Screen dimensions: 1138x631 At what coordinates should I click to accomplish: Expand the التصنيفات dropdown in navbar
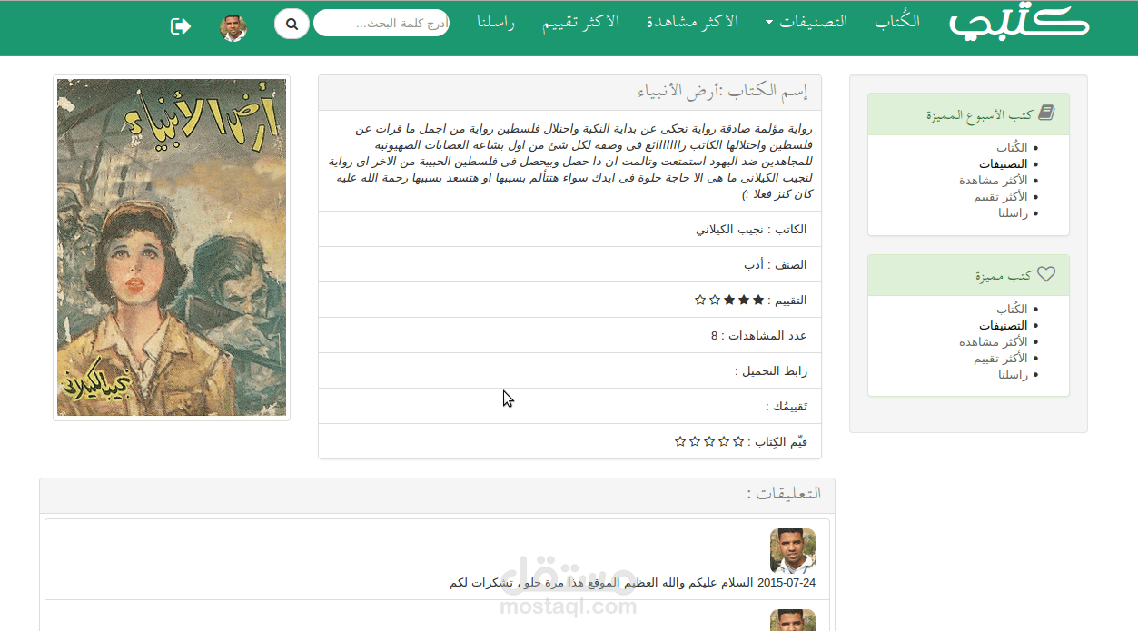click(x=806, y=22)
